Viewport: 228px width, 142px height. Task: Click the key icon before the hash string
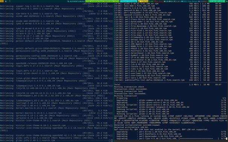[x=68, y=1]
